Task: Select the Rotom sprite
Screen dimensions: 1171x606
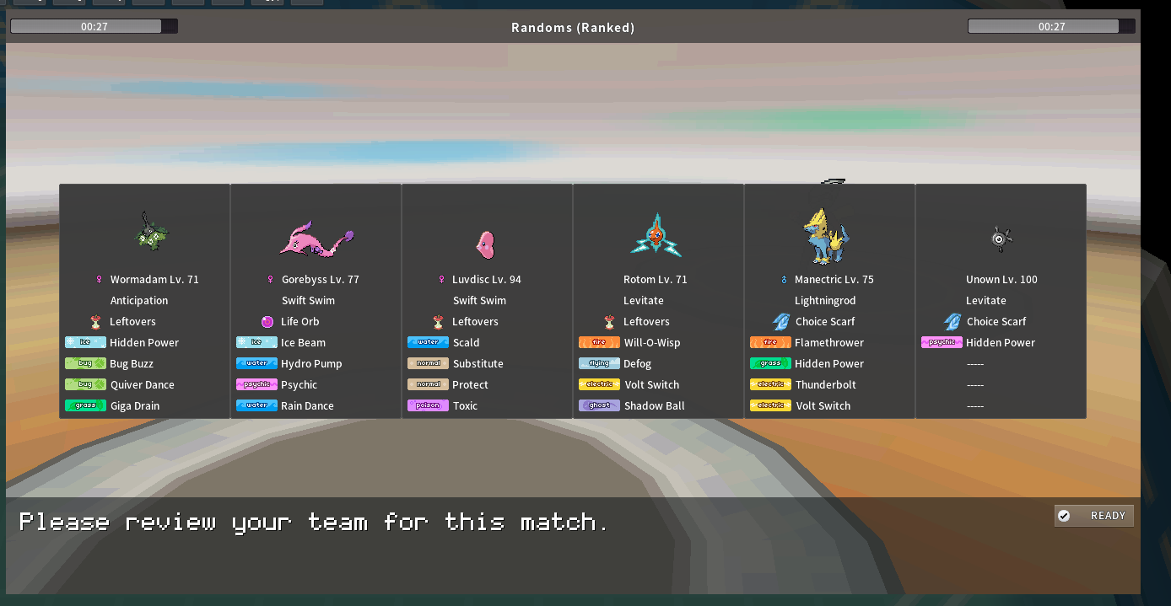Action: tap(656, 235)
